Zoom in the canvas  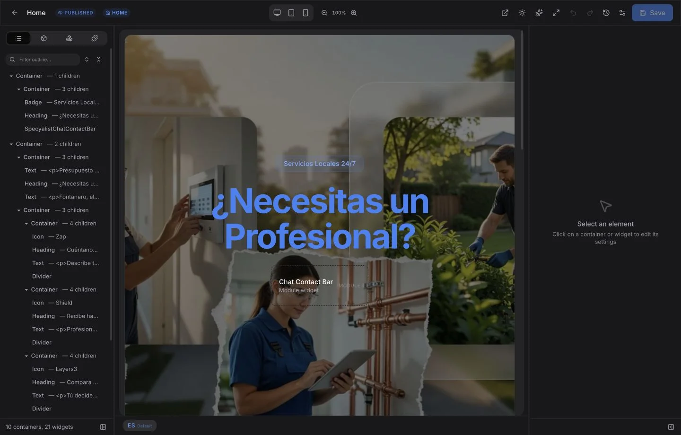[x=354, y=13]
